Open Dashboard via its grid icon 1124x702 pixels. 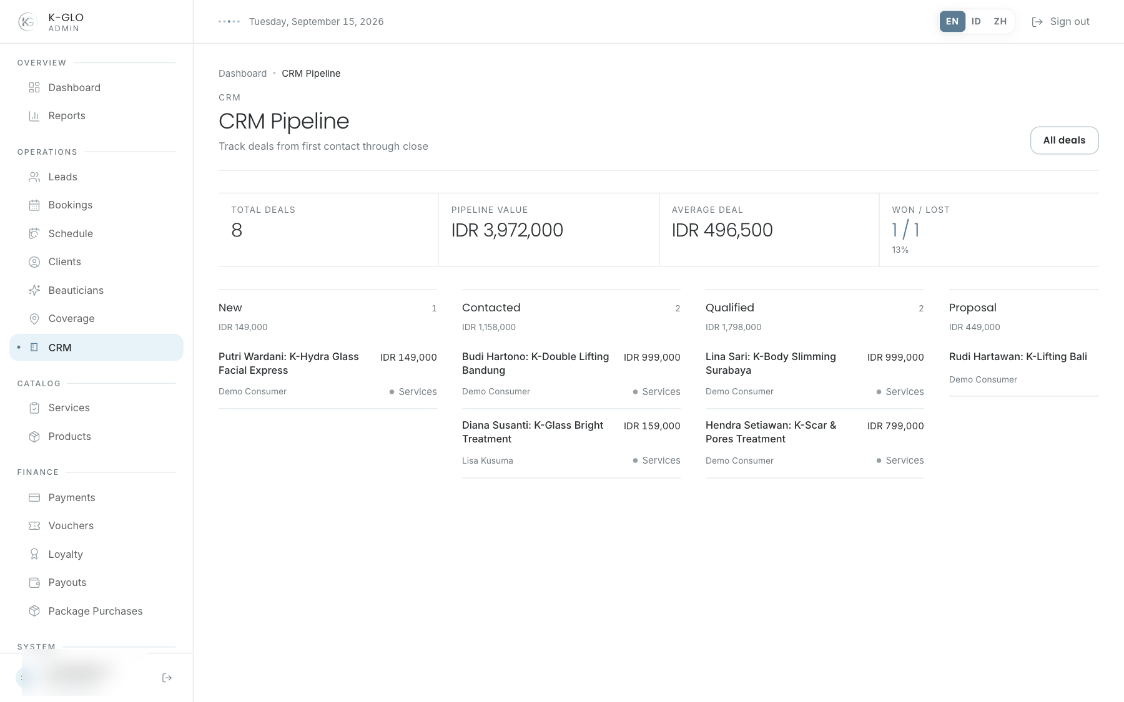point(34,87)
